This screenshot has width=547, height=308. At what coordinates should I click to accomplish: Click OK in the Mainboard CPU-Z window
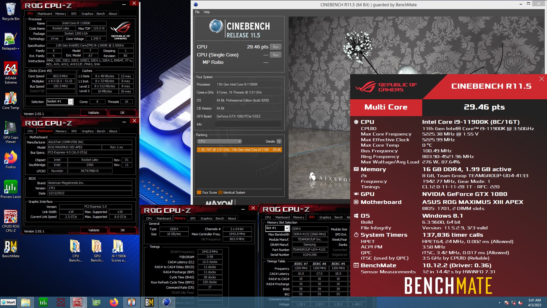(x=123, y=230)
